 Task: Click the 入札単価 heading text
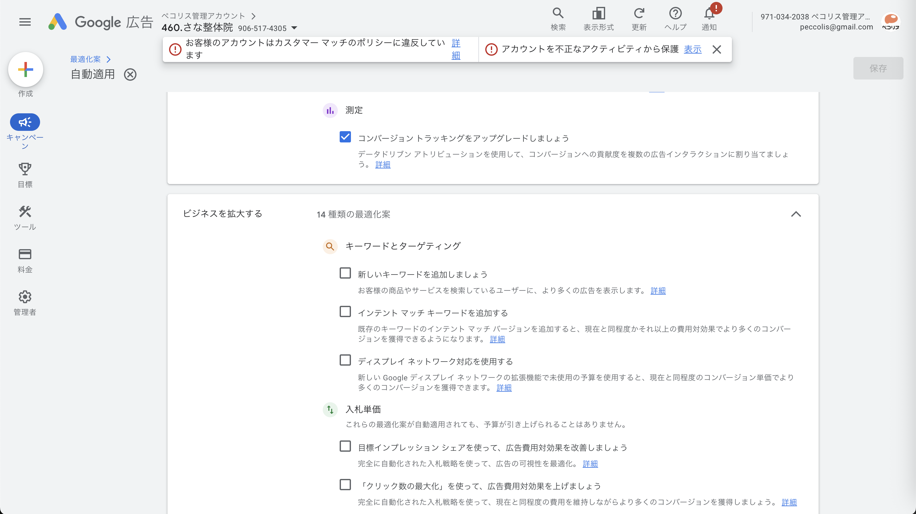[363, 409]
